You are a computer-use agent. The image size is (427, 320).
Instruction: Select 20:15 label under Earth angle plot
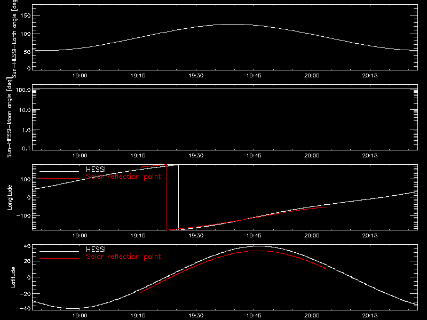click(x=370, y=75)
